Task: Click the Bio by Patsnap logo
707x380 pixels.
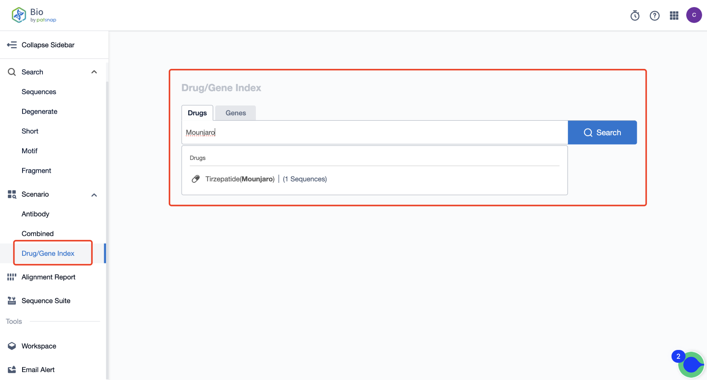Action: [34, 15]
